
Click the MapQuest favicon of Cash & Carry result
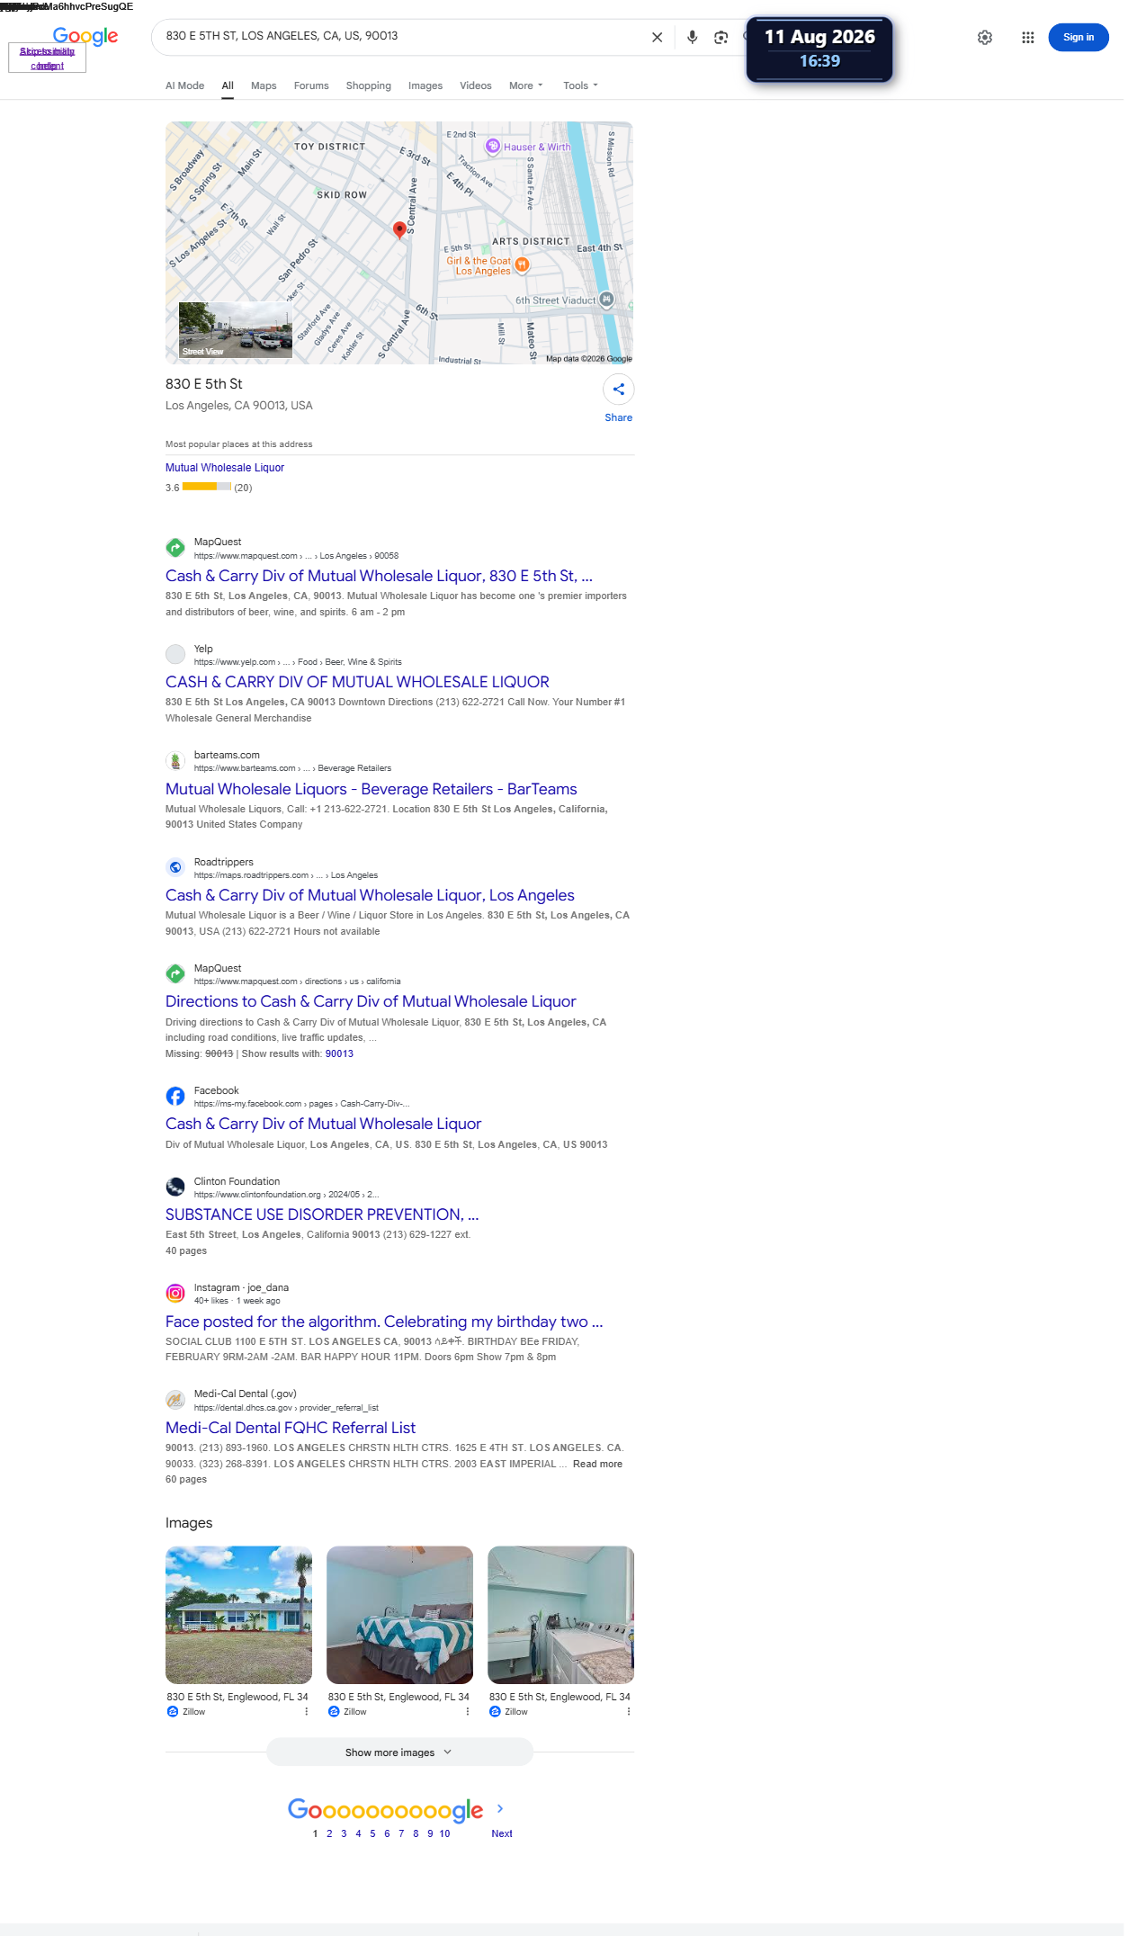click(175, 548)
